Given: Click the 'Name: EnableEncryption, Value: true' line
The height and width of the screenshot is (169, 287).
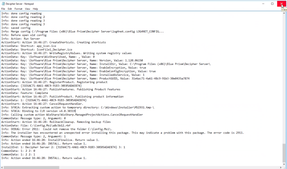Looking at the screenshot, I should tap(74, 68).
